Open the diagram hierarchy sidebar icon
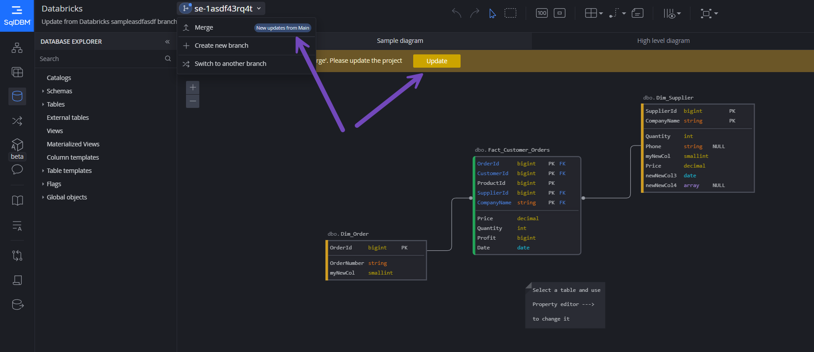 (x=17, y=48)
